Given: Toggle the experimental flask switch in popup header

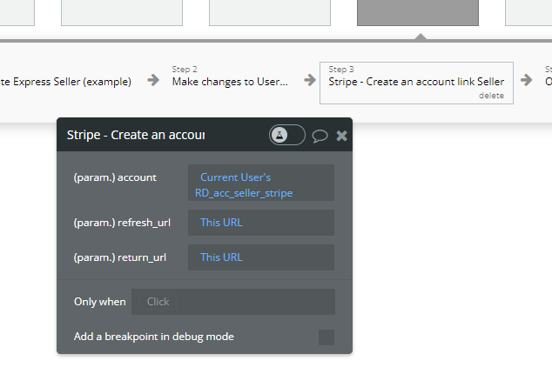Looking at the screenshot, I should tap(287, 135).
